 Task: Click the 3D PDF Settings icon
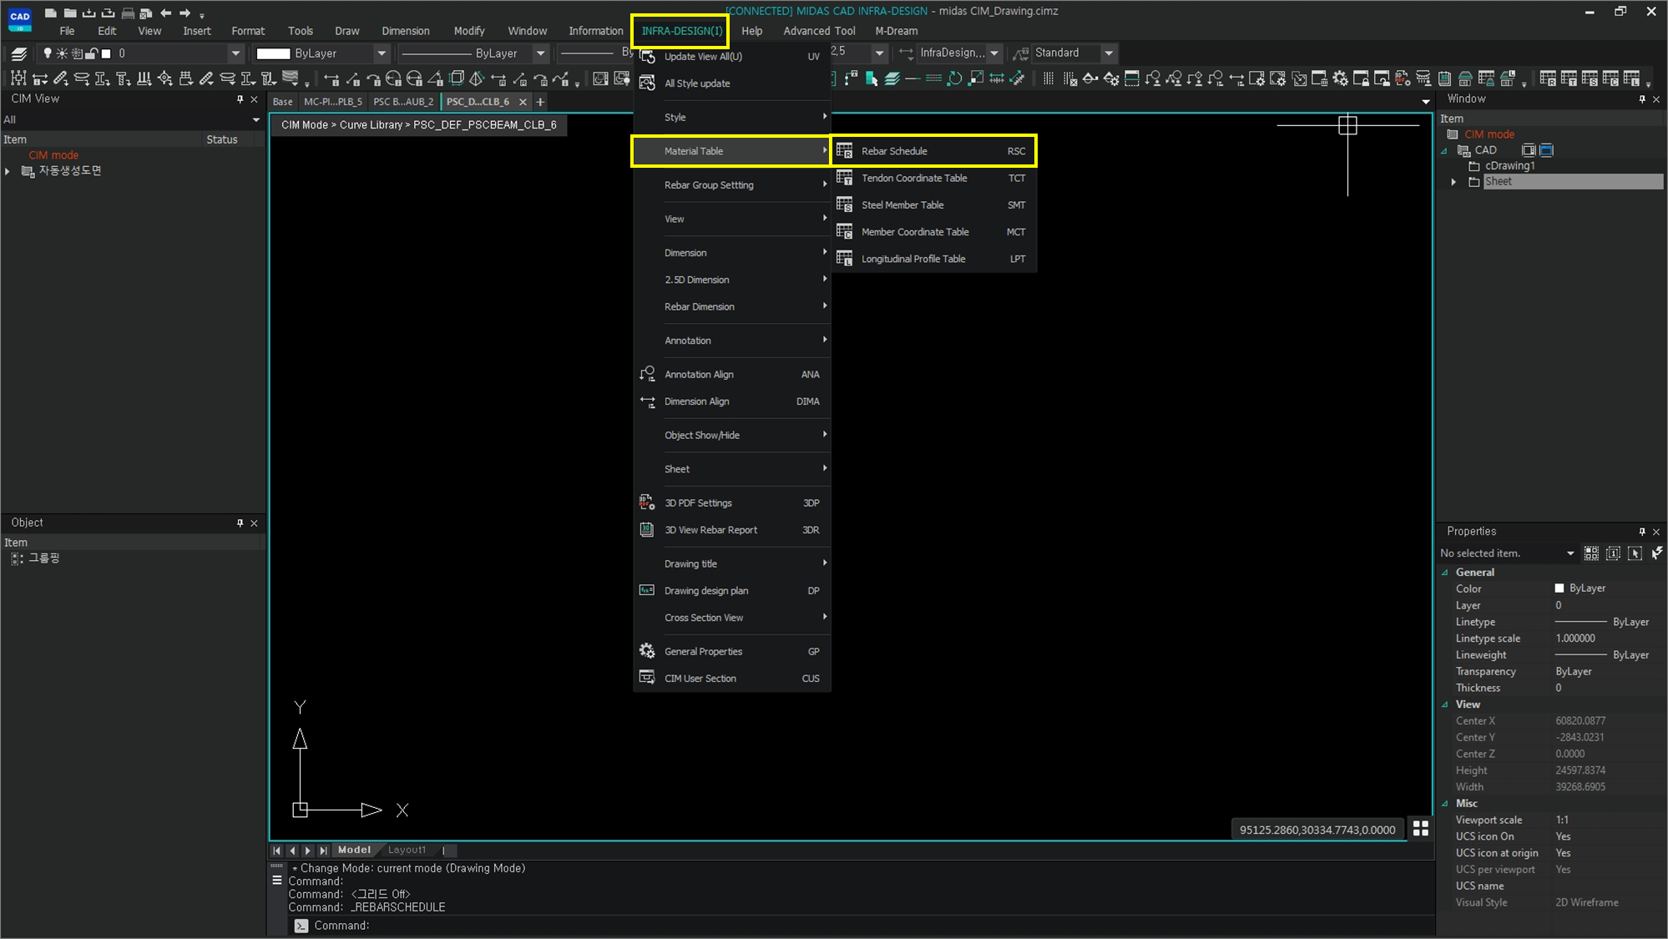pos(647,502)
